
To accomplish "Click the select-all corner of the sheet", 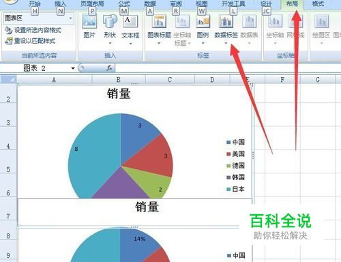I will click(8, 79).
